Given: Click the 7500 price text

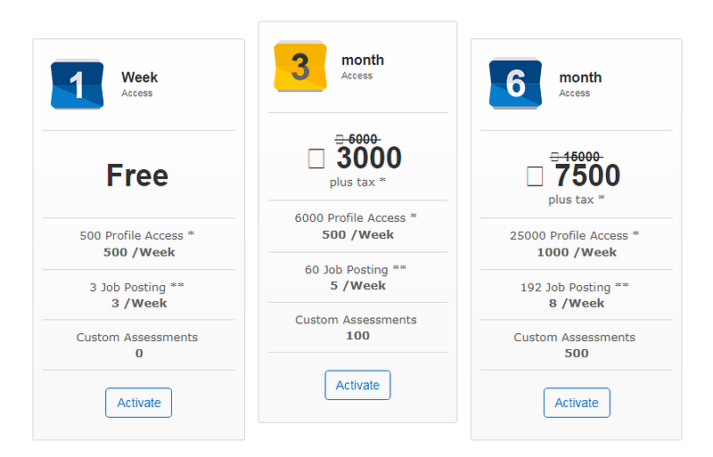Looking at the screenshot, I should coord(587,175).
